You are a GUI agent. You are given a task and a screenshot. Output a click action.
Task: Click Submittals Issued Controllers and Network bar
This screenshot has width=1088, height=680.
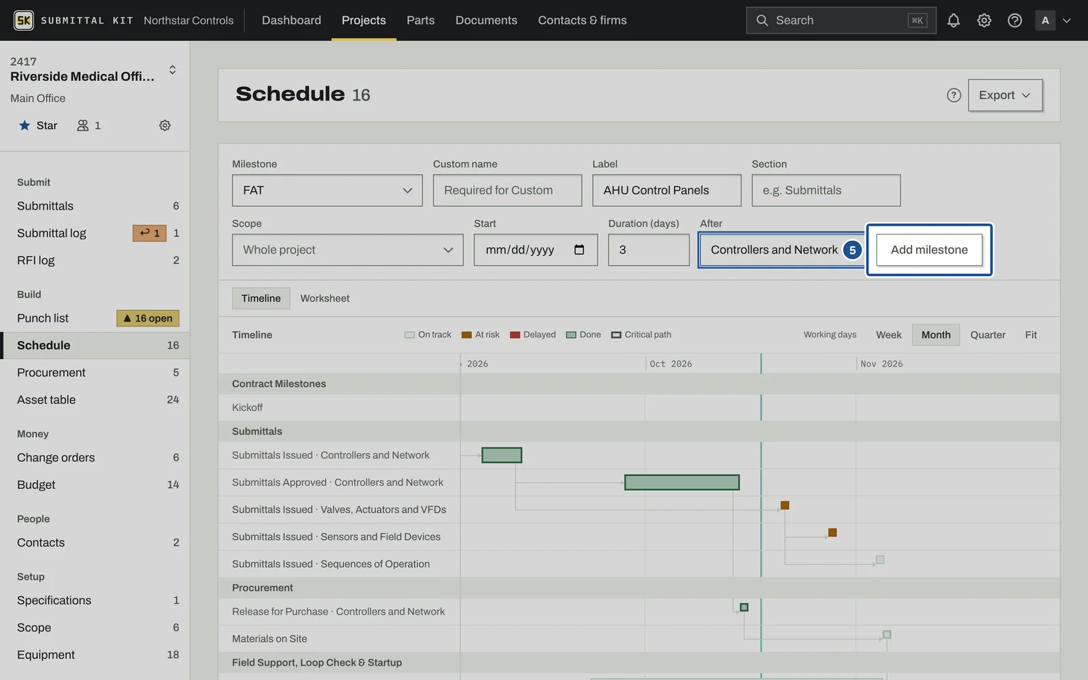(x=502, y=455)
